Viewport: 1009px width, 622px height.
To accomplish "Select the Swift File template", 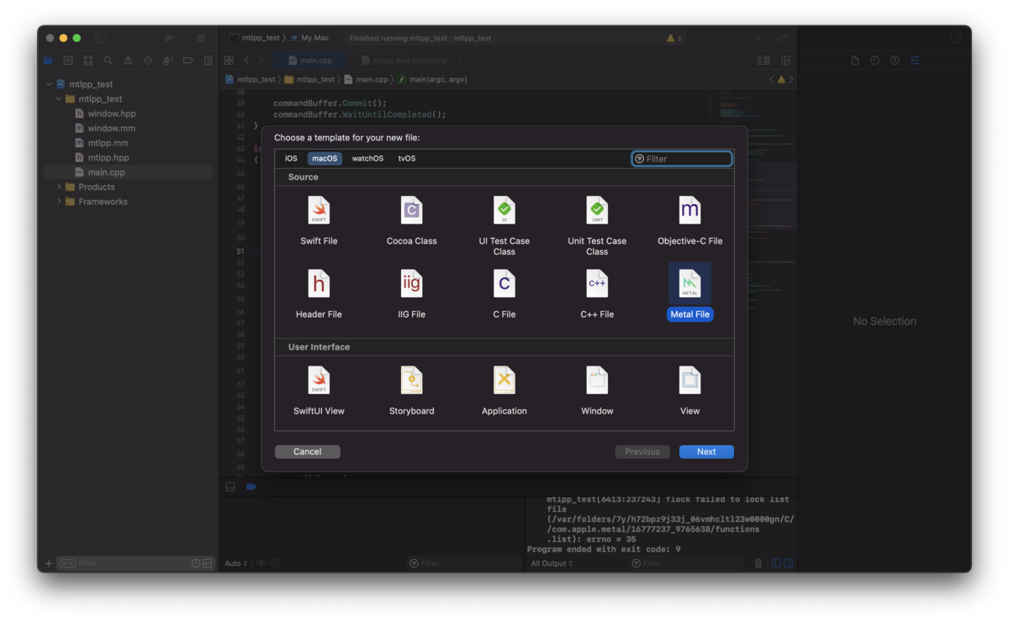I will pos(319,221).
